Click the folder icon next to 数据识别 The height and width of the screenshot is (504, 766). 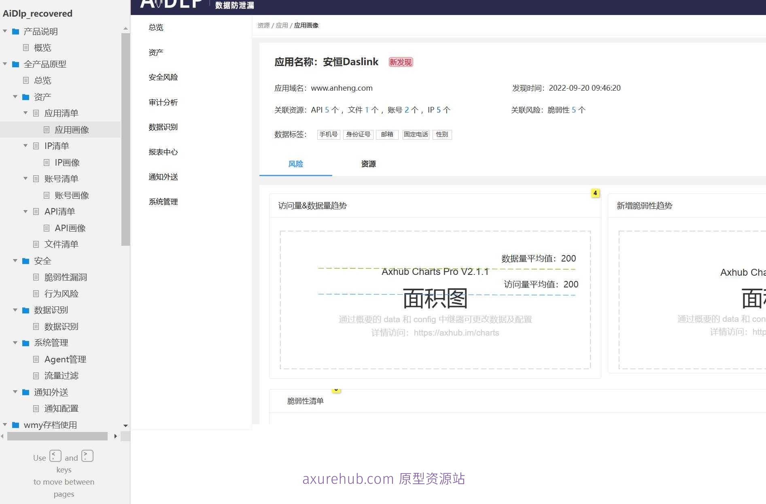click(x=25, y=310)
